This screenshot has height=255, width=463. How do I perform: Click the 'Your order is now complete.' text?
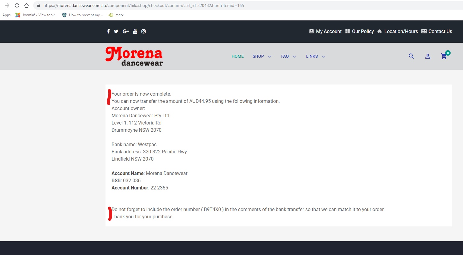(141, 94)
